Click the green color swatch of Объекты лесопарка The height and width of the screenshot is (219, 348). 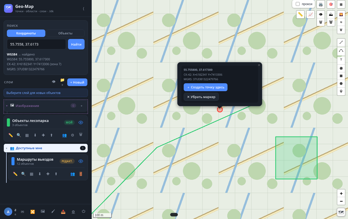[8, 122]
